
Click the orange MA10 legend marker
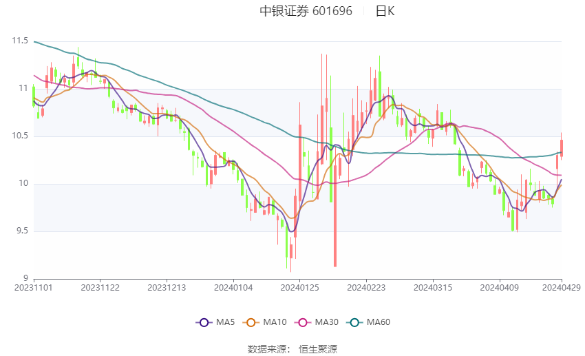pyautogui.click(x=251, y=322)
